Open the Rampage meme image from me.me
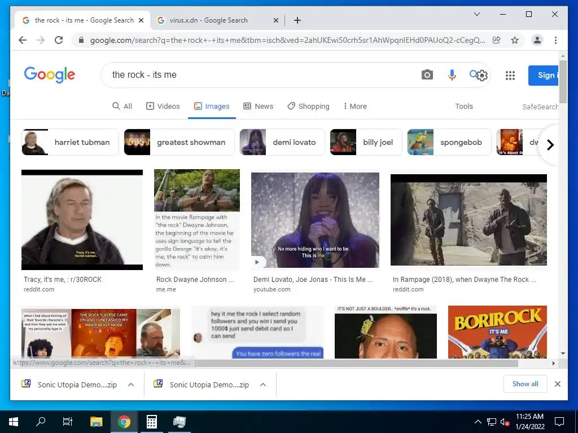Screen dimensions: 578x433 tap(197, 220)
